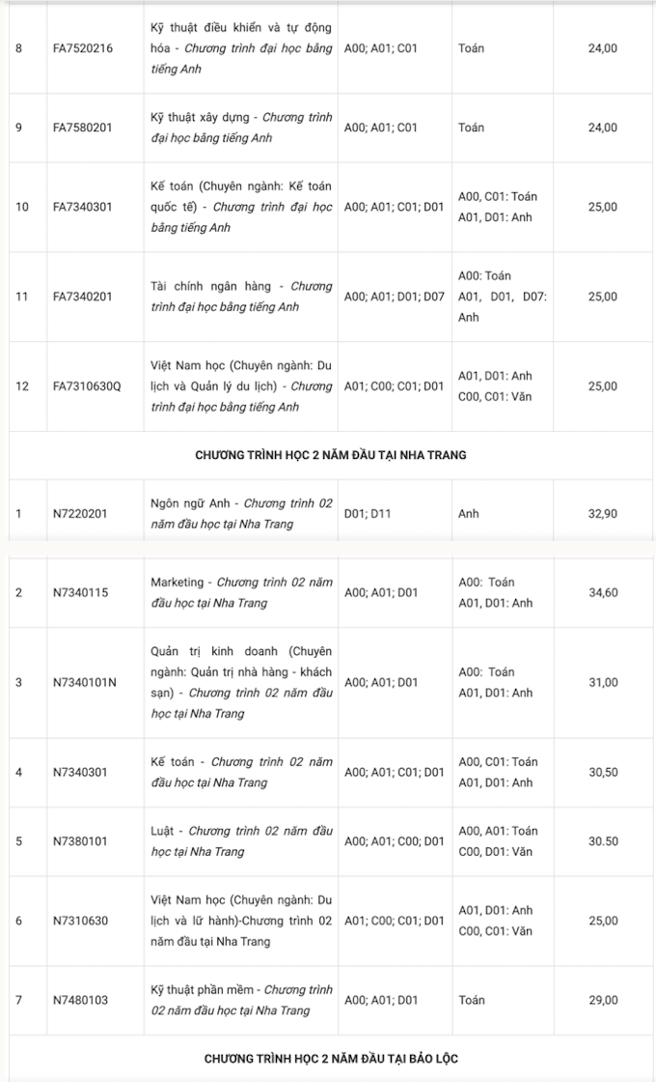Click the major code N7380101

[80, 841]
